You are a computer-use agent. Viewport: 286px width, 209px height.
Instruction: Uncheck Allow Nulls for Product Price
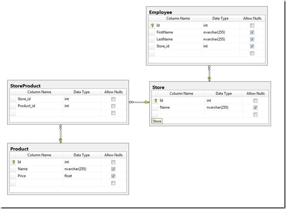pos(113,176)
